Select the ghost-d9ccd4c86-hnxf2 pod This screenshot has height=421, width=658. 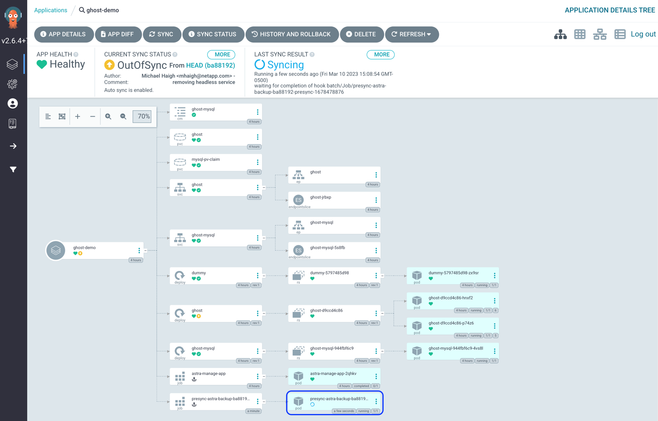point(453,301)
